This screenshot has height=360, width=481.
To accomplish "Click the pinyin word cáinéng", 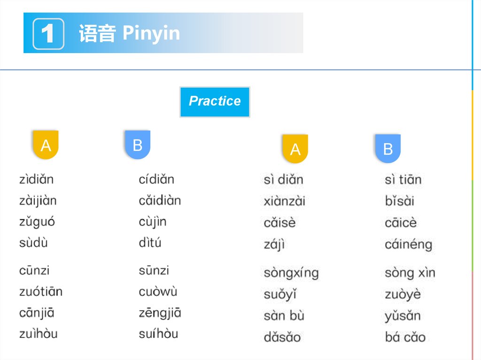I will (408, 245).
